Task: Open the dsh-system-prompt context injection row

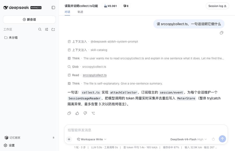Action: click(x=103, y=42)
